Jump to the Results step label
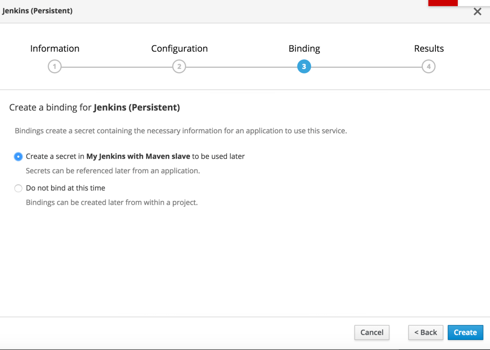 [x=429, y=49]
